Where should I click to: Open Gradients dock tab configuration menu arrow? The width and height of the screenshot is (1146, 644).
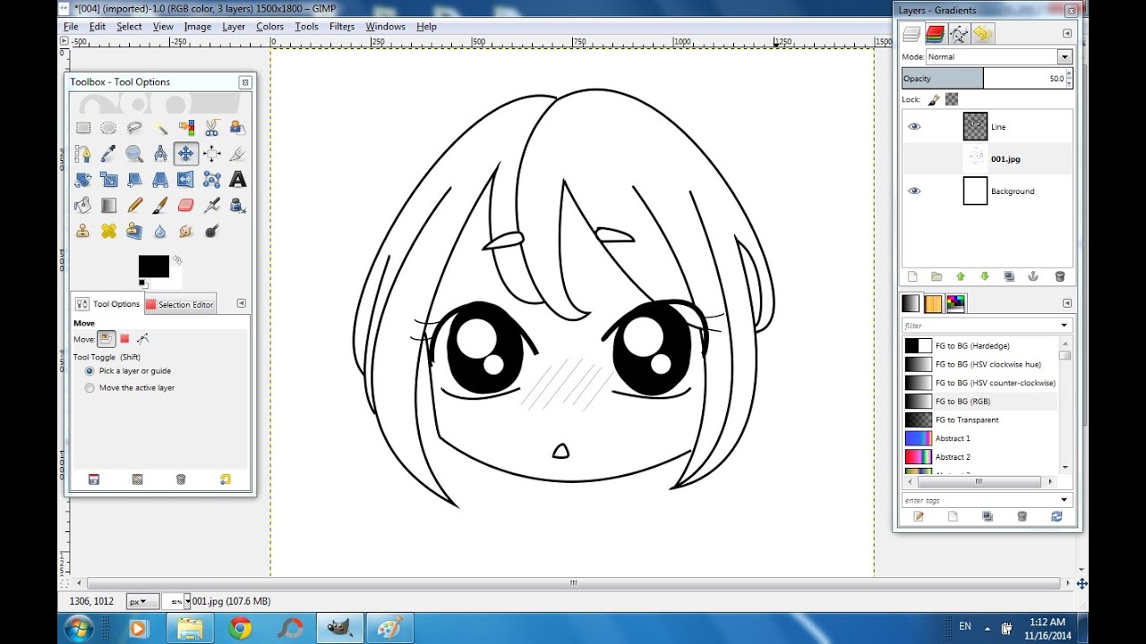[x=1067, y=303]
